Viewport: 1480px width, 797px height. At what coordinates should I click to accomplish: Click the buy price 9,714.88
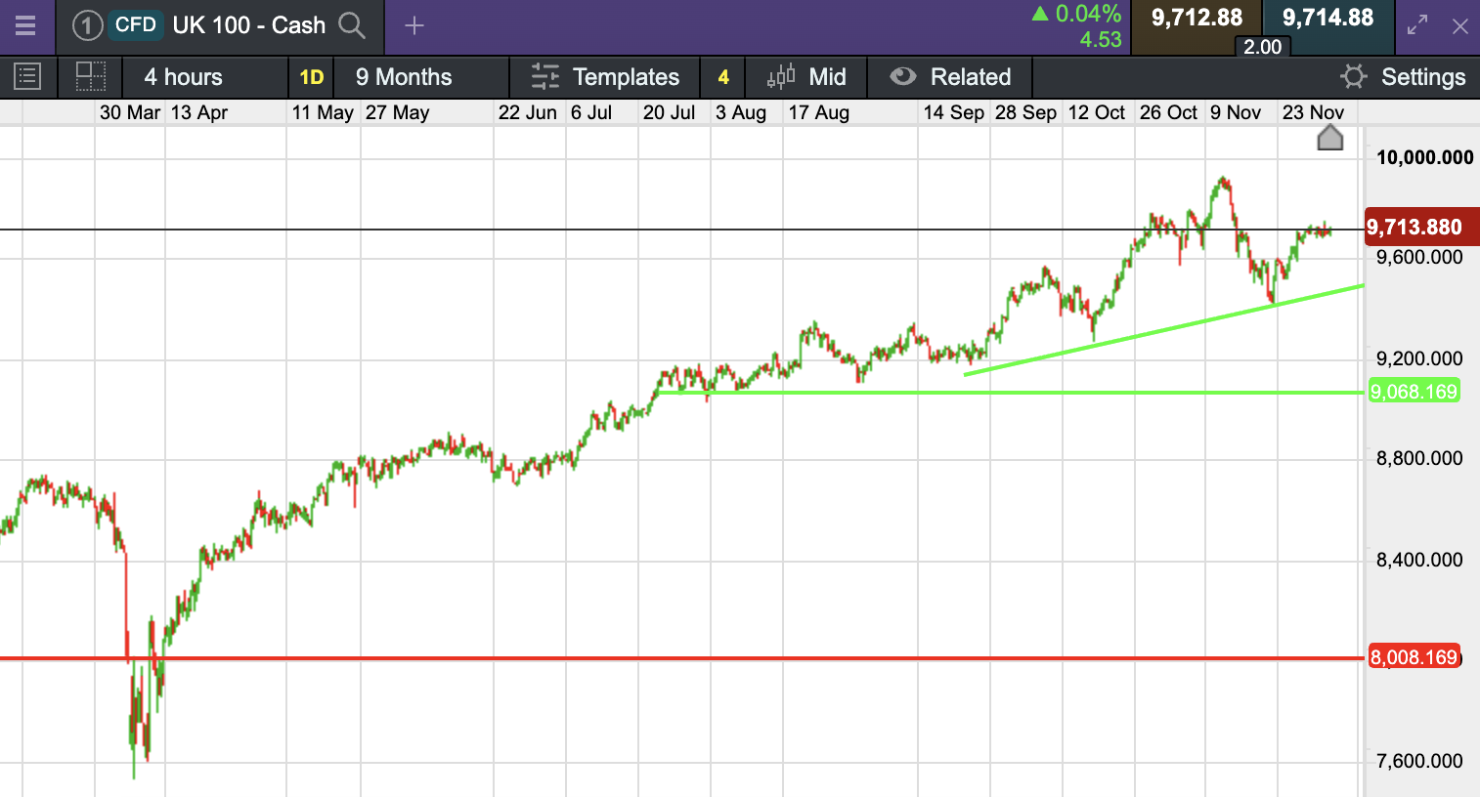pos(1328,18)
